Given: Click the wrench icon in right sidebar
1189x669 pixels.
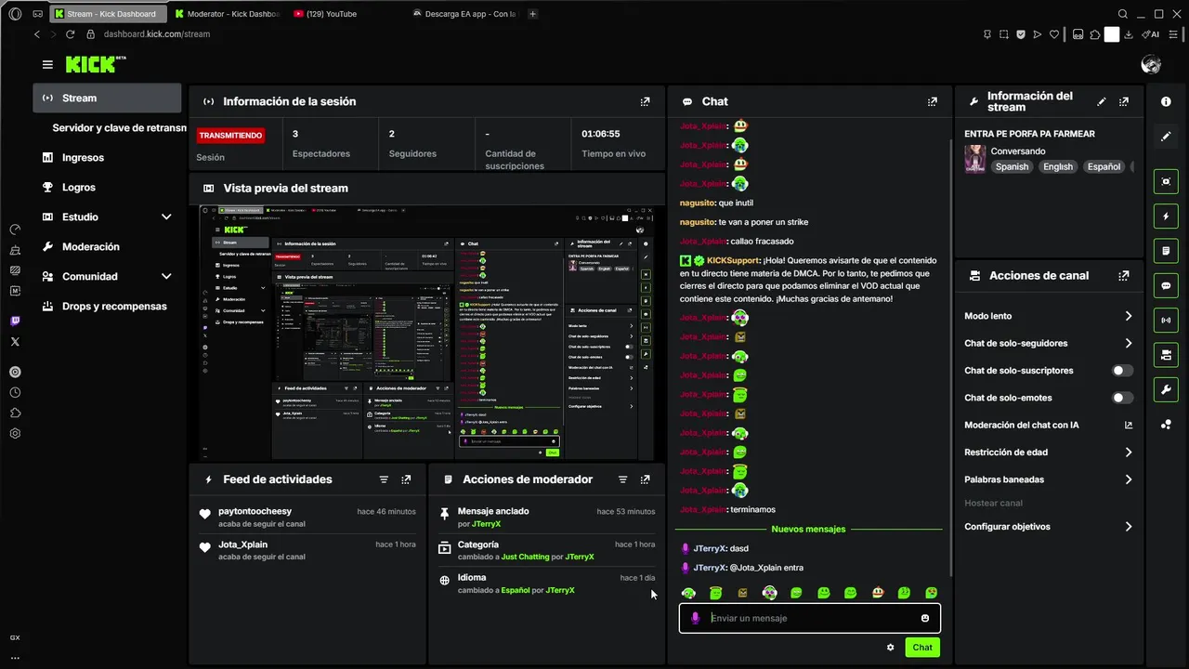Looking at the screenshot, I should coord(1166,389).
